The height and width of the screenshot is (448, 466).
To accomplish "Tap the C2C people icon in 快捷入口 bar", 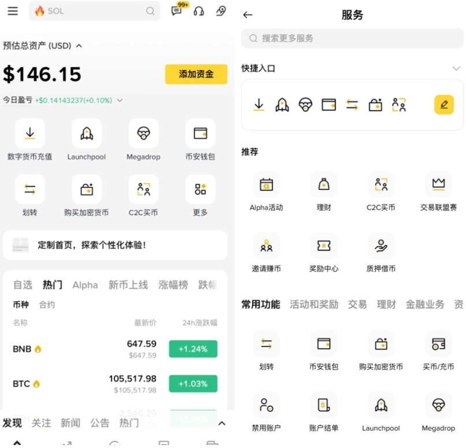I will [x=399, y=104].
